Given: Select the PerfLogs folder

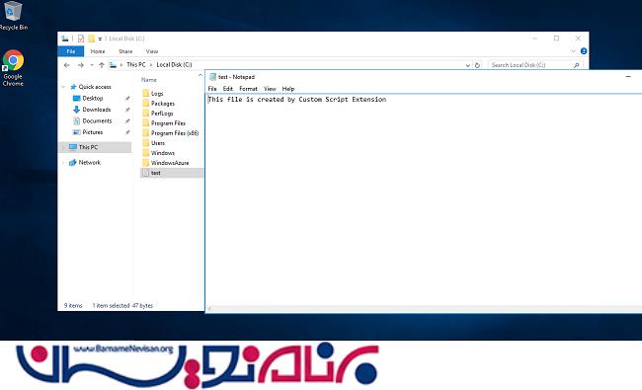Looking at the screenshot, I should (x=162, y=113).
